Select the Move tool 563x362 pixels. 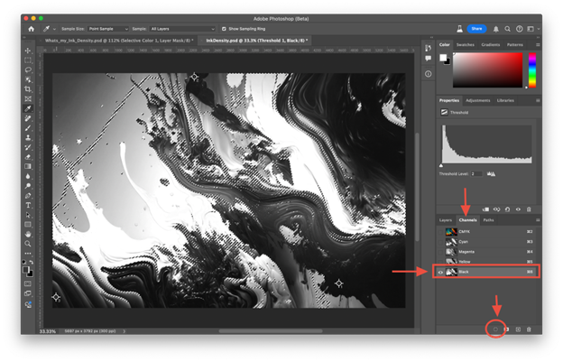[x=28, y=51]
